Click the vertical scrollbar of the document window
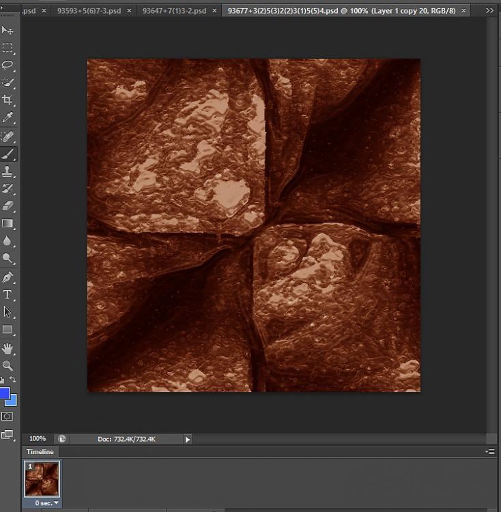This screenshot has width=501, height=512. pyautogui.click(x=491, y=225)
